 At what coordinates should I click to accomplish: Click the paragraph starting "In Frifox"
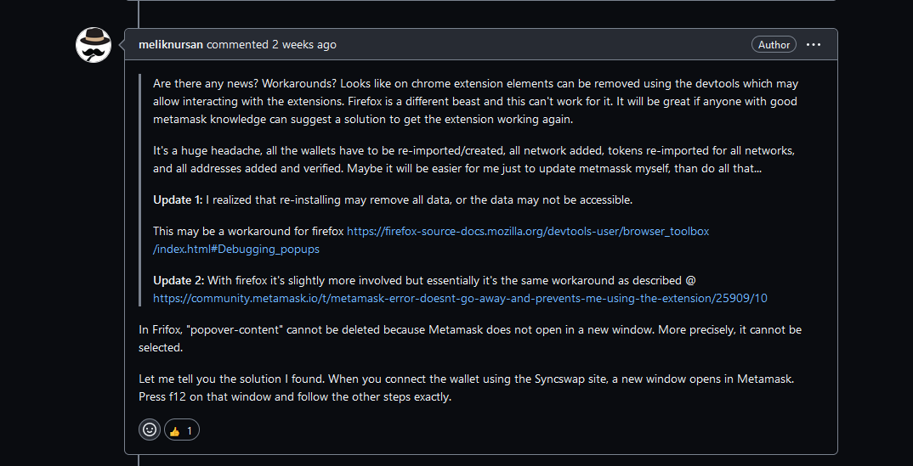pos(470,339)
